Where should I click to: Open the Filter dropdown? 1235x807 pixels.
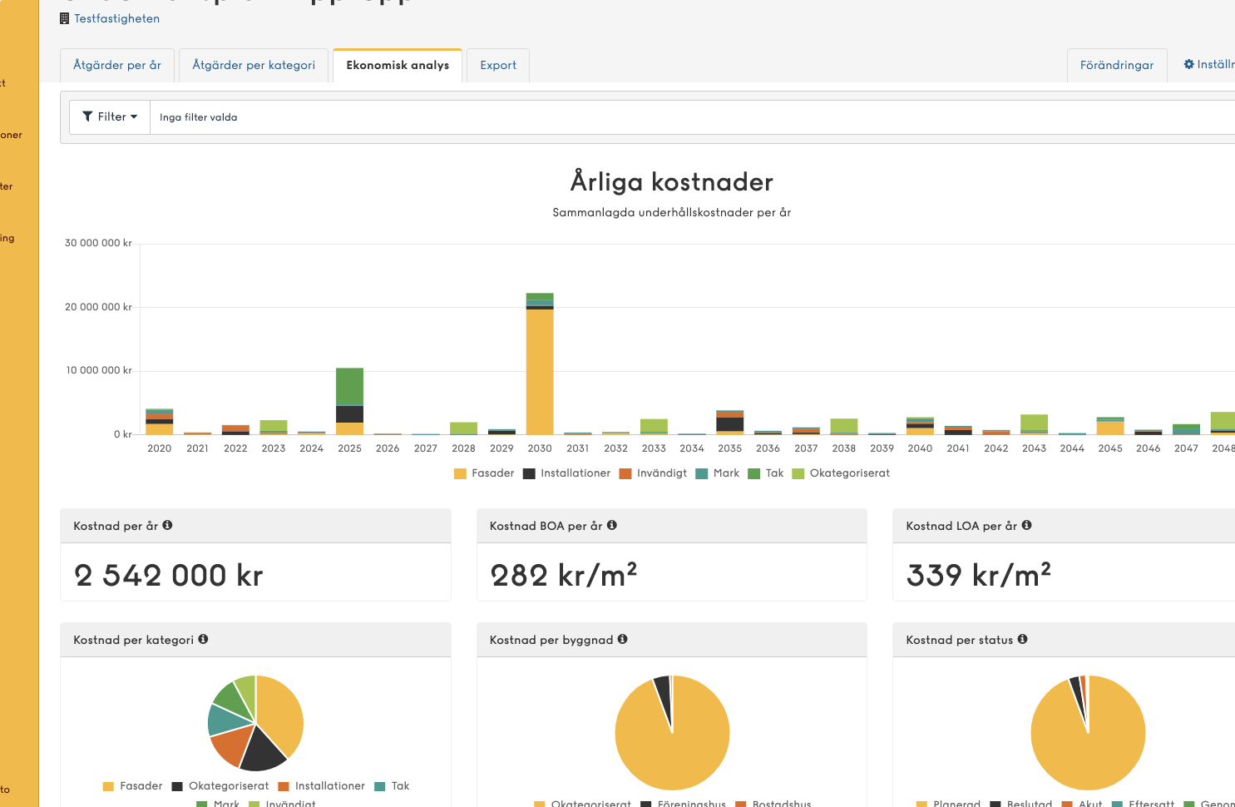(x=110, y=117)
